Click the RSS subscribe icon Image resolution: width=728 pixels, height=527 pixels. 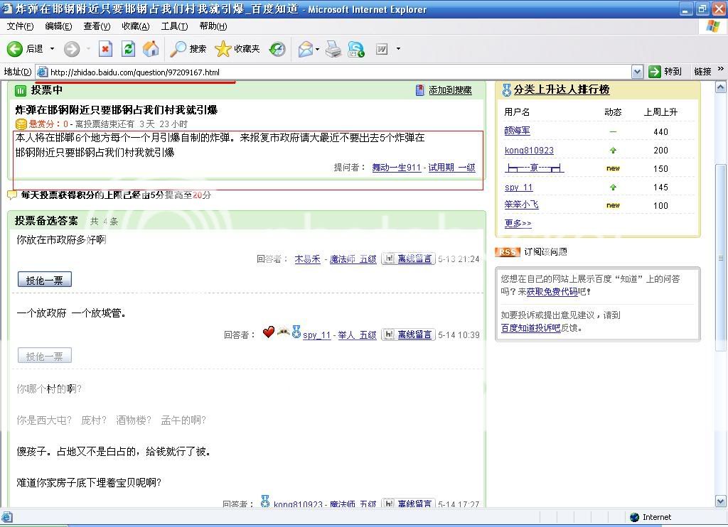pyautogui.click(x=507, y=252)
